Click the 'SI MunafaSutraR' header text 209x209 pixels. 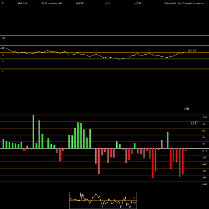[51, 3]
